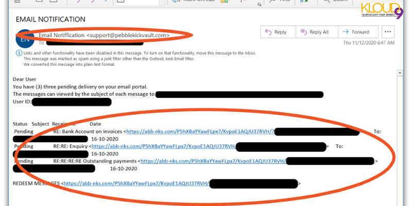This screenshot has width=412, height=206.
Task: Click the blue info icon in the notice bar
Action: click(19, 53)
